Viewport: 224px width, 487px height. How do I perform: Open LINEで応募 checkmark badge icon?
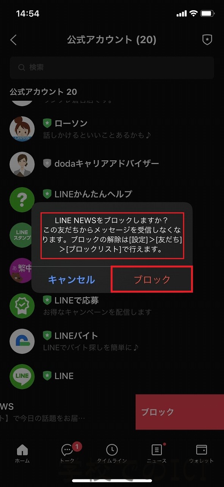22,306
